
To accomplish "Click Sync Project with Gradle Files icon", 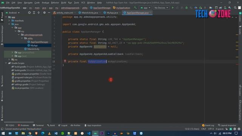I will coord(220,8).
